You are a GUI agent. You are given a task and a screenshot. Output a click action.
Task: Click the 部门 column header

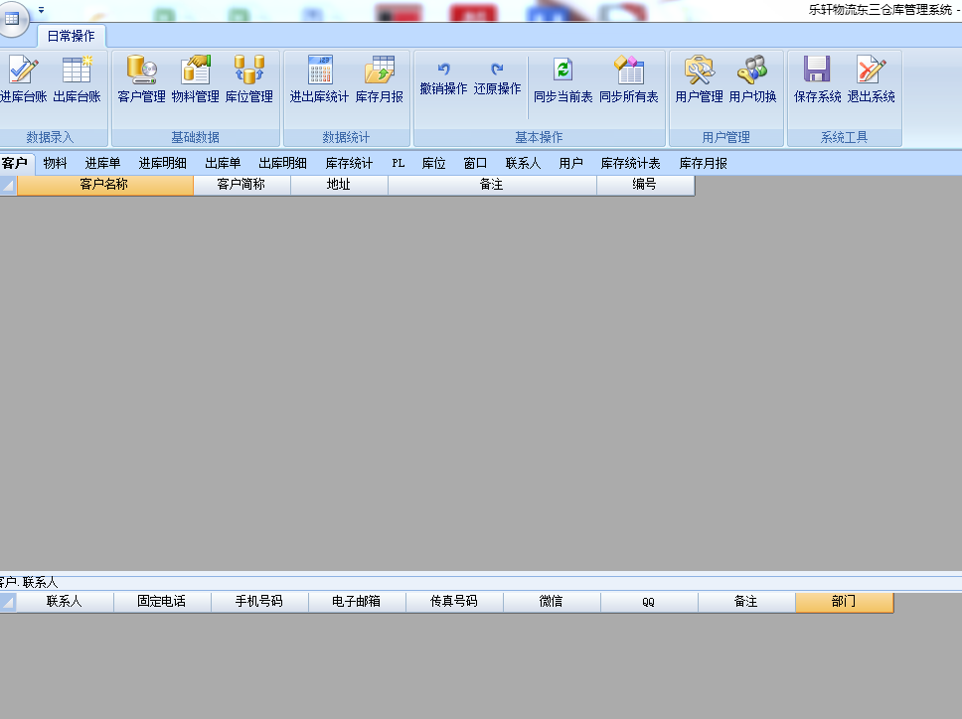point(844,602)
